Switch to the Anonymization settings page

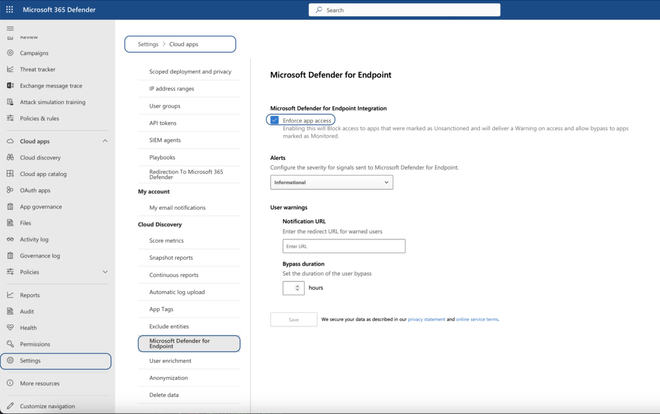pyautogui.click(x=168, y=378)
